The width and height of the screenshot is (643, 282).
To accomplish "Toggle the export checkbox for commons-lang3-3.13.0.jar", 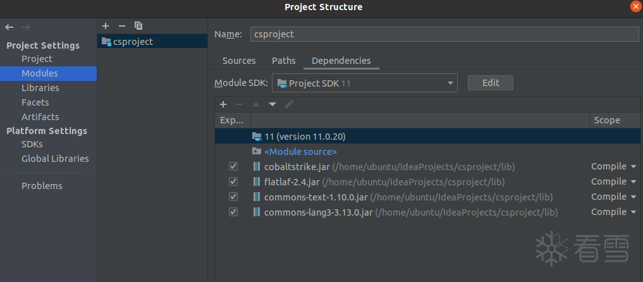I will 233,212.
